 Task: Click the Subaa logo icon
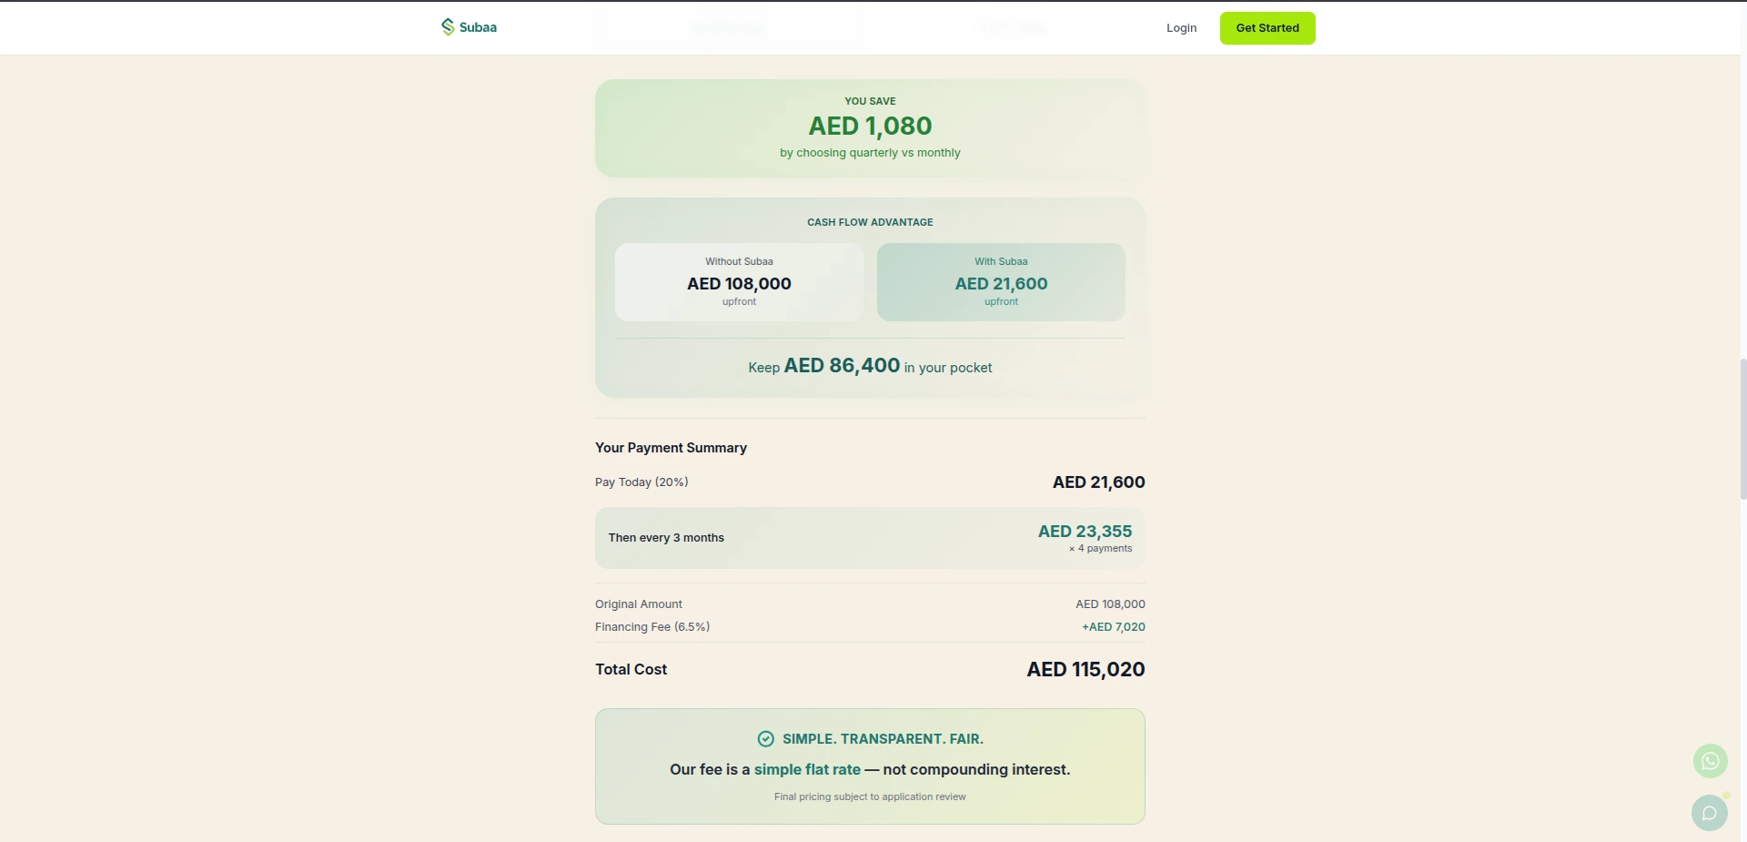(x=448, y=27)
